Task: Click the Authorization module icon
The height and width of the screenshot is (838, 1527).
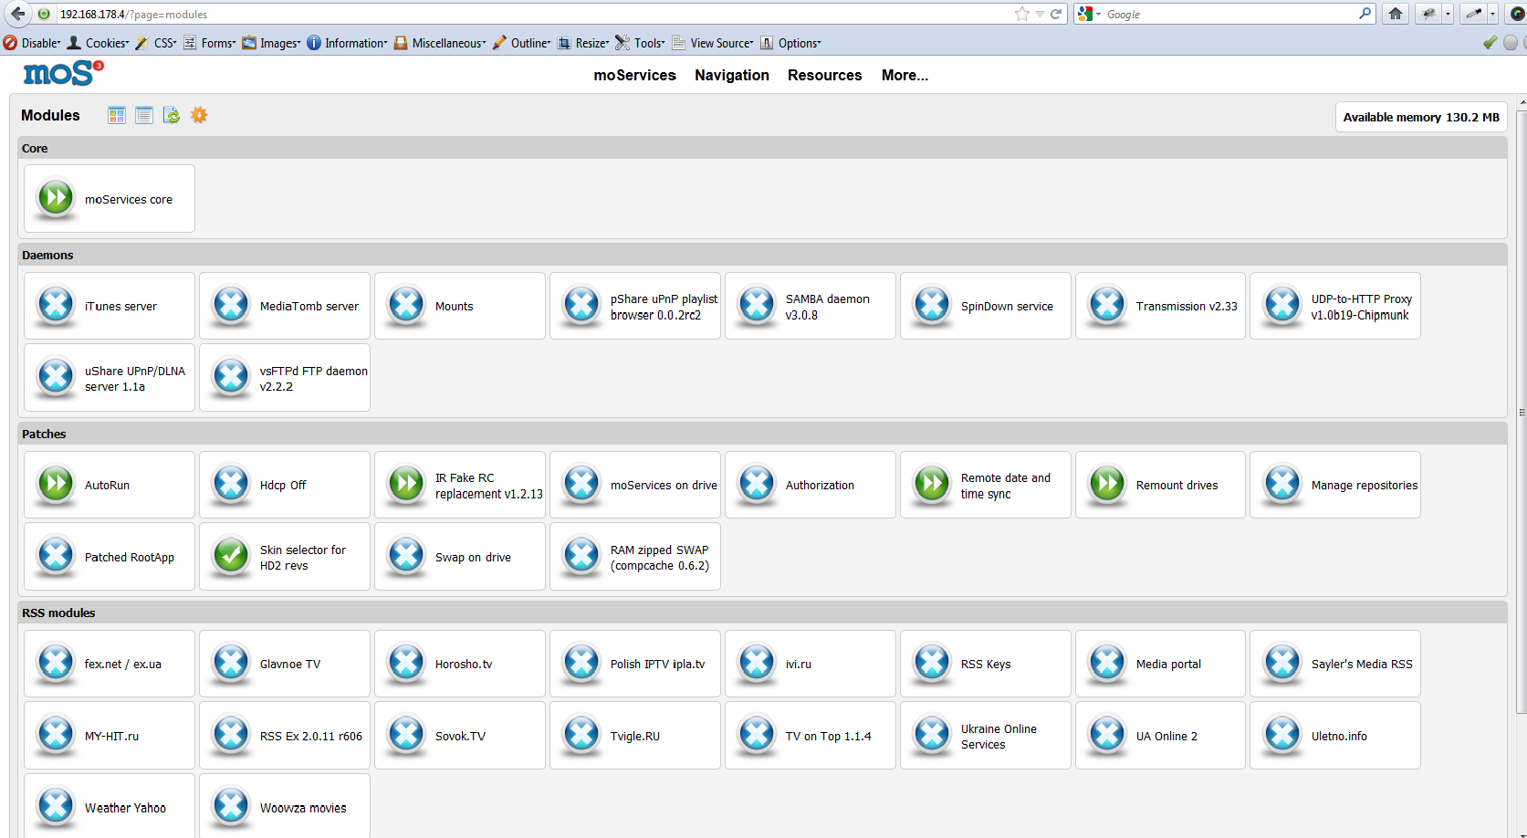Action: point(757,484)
